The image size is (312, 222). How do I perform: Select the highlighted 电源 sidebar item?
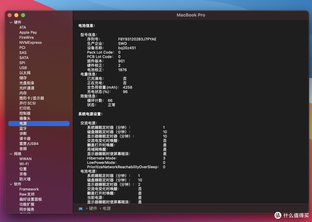click(39, 123)
